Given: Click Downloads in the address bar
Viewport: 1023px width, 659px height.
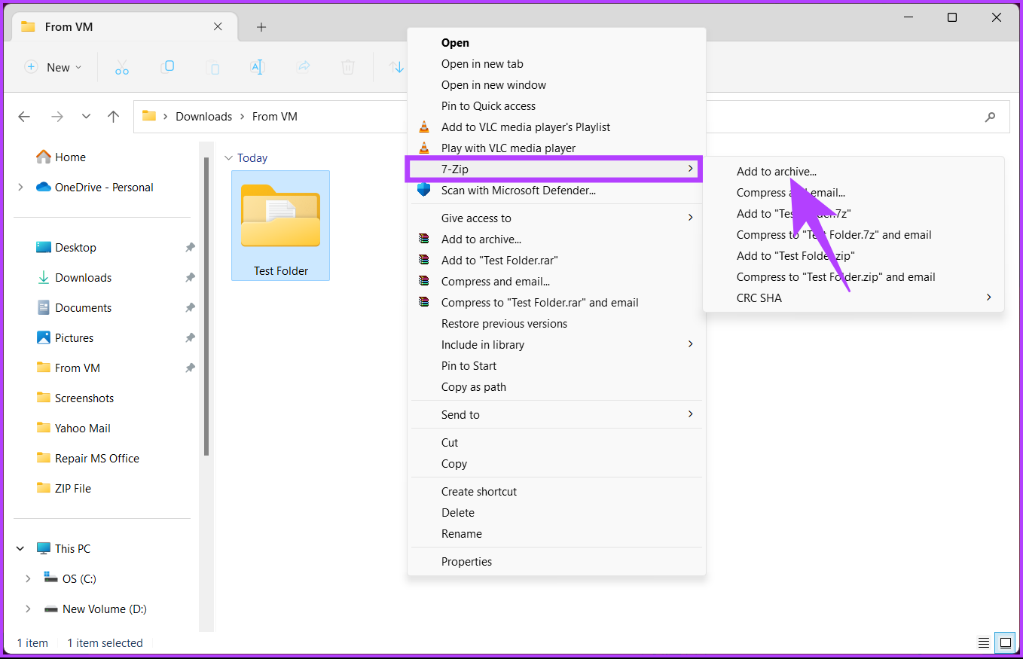Looking at the screenshot, I should 203,117.
